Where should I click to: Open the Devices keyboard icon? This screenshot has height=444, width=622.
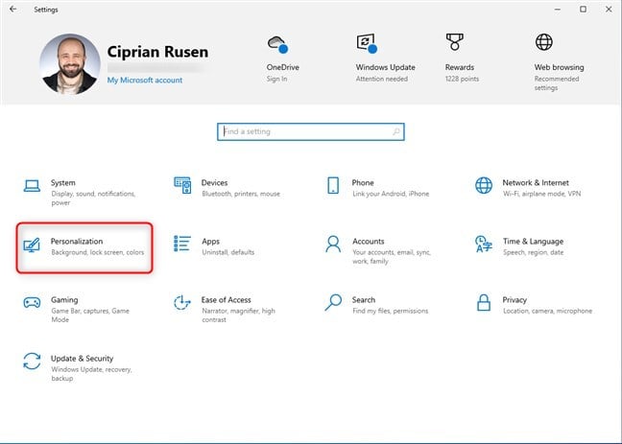182,185
